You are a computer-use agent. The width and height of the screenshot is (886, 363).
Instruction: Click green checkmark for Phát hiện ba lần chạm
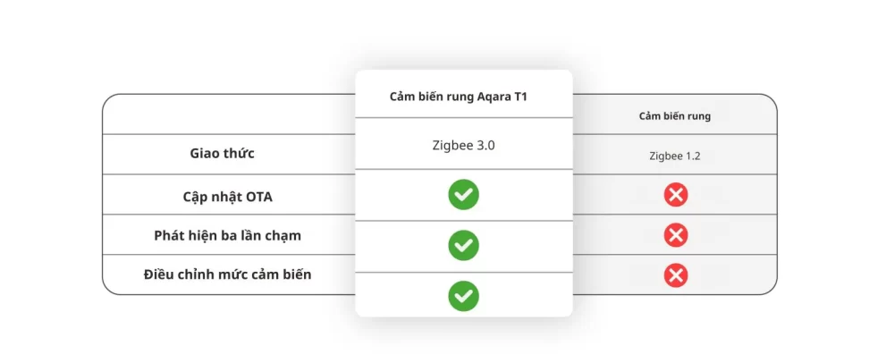[463, 245]
